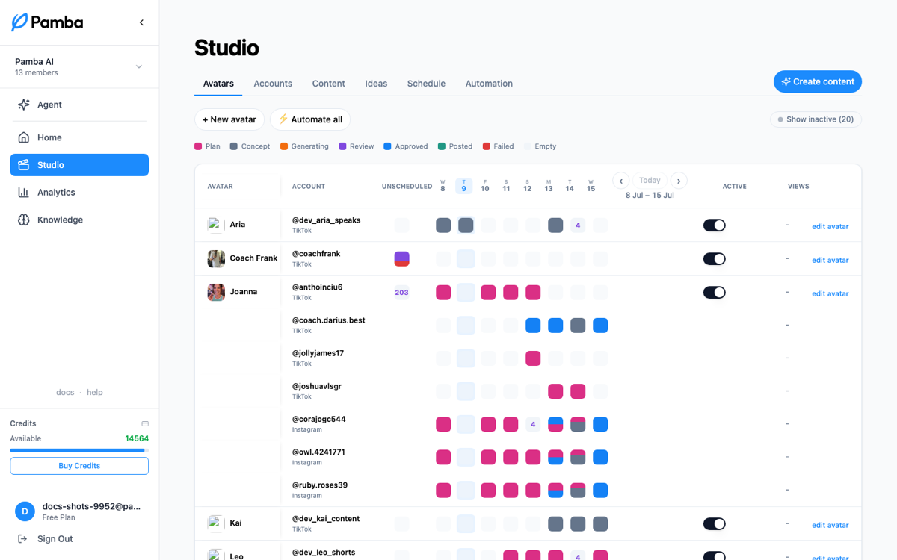Screen dimensions: 897x560
Task: Click the credits card icon
Action: click(x=145, y=423)
